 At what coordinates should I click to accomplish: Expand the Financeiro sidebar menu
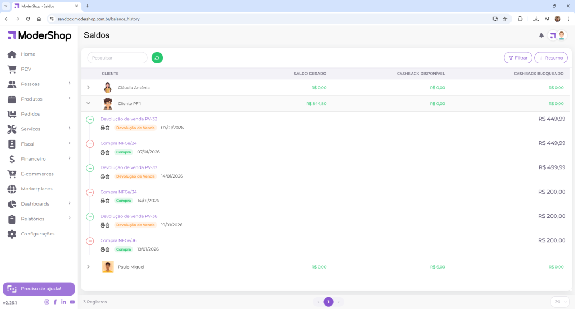click(33, 159)
